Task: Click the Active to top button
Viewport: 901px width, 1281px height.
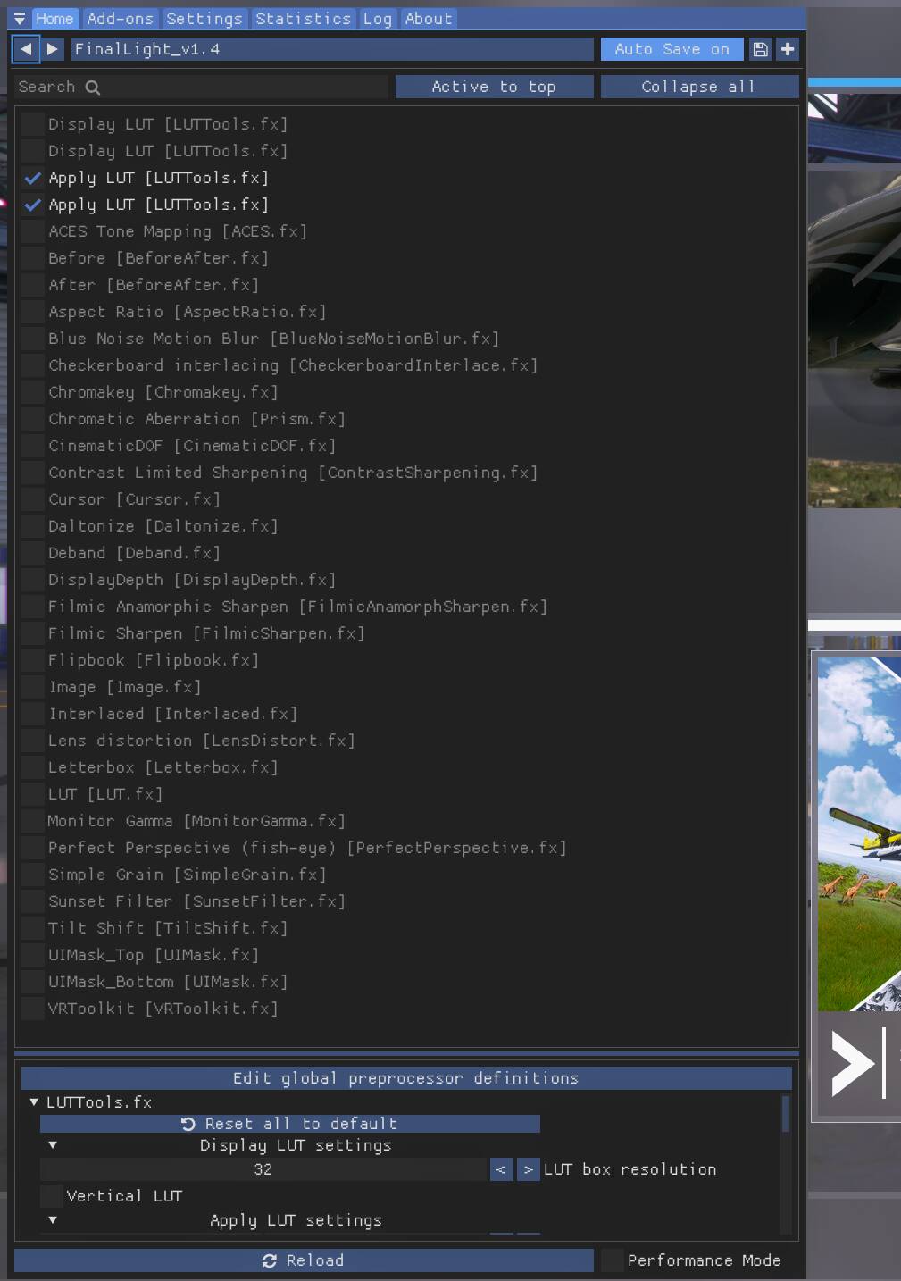Action: (x=494, y=87)
